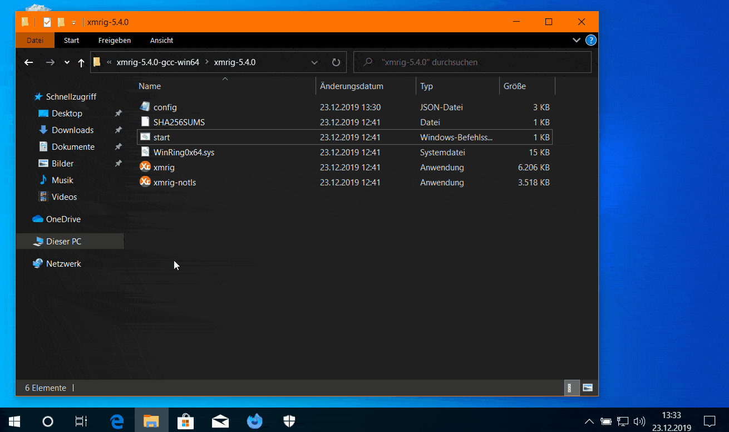
Task: Click the SHA256SUMS file name
Action: pos(179,122)
